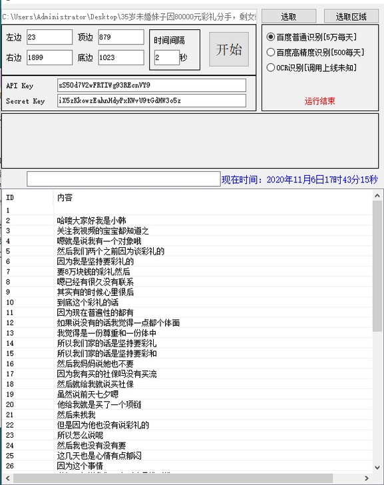
Task: Select row 25 这几天也是心情有点郁闷
Action: point(187,455)
